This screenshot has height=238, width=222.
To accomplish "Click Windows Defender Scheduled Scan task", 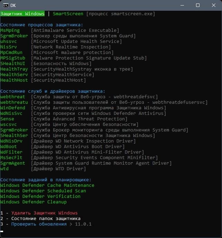I will click(43, 191).
